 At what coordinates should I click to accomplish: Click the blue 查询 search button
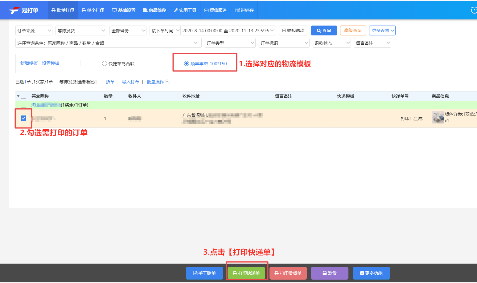(x=324, y=30)
